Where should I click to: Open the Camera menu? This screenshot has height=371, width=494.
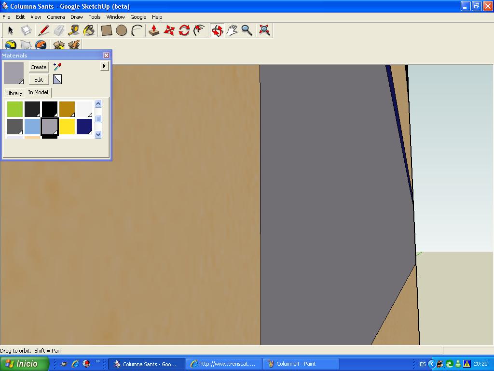point(56,17)
